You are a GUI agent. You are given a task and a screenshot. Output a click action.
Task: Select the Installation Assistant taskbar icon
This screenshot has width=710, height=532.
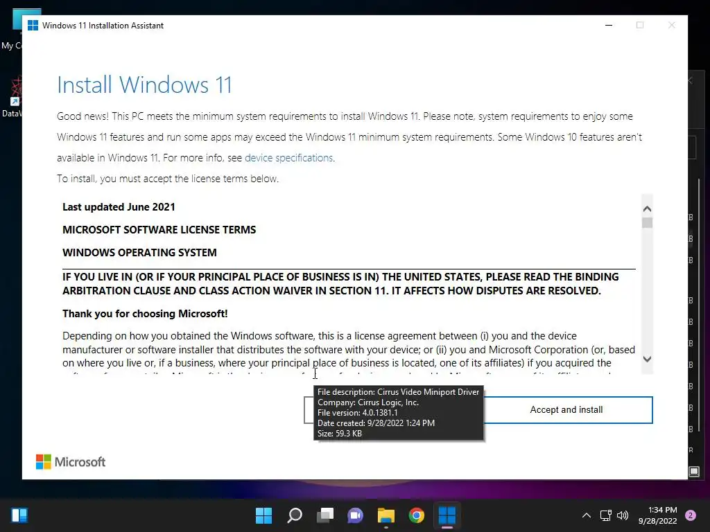pos(447,515)
